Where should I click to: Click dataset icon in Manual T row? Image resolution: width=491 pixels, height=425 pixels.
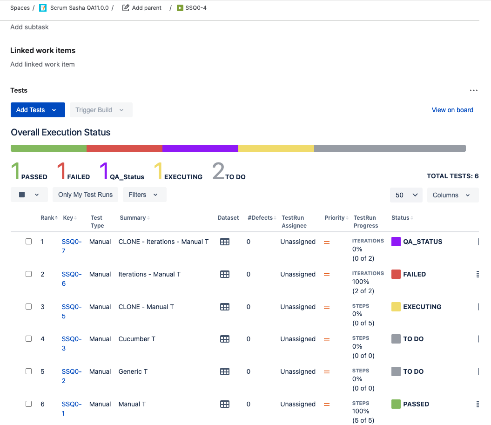224,404
